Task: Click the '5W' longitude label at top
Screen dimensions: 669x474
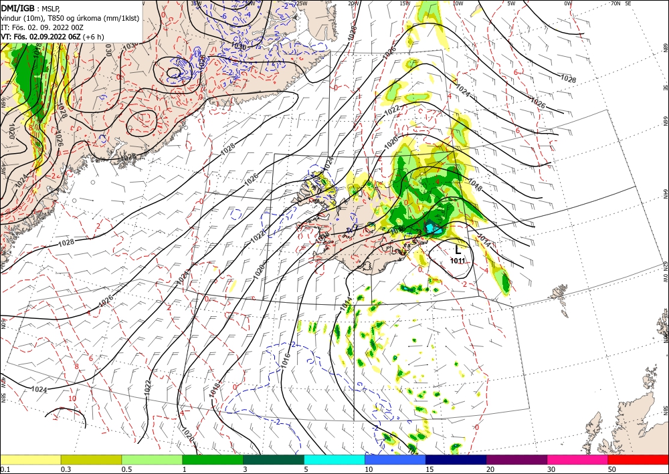Action: point(511,3)
